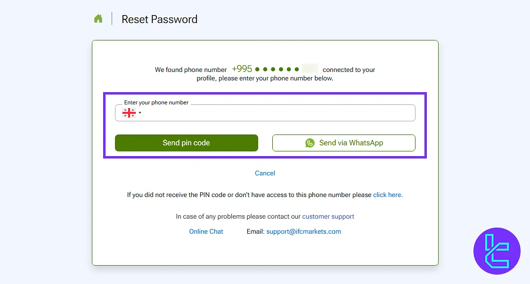
Task: Email support@ifcmarkets.com via the link
Action: click(303, 231)
